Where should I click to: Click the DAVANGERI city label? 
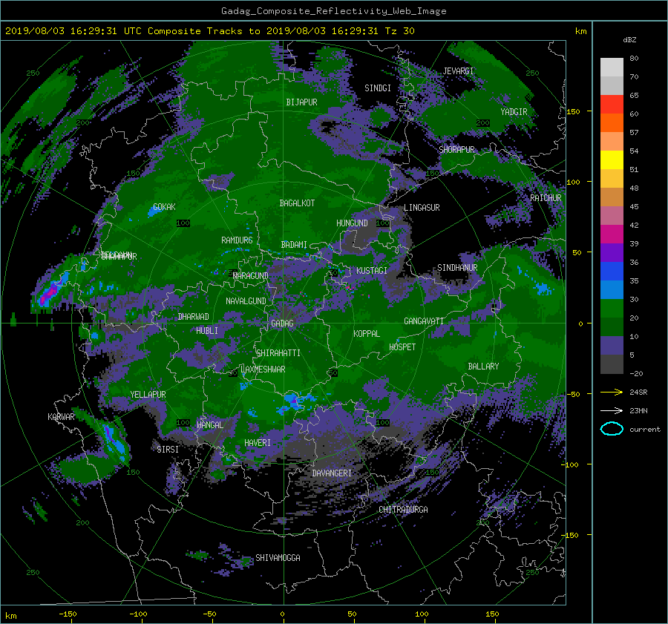tap(332, 473)
